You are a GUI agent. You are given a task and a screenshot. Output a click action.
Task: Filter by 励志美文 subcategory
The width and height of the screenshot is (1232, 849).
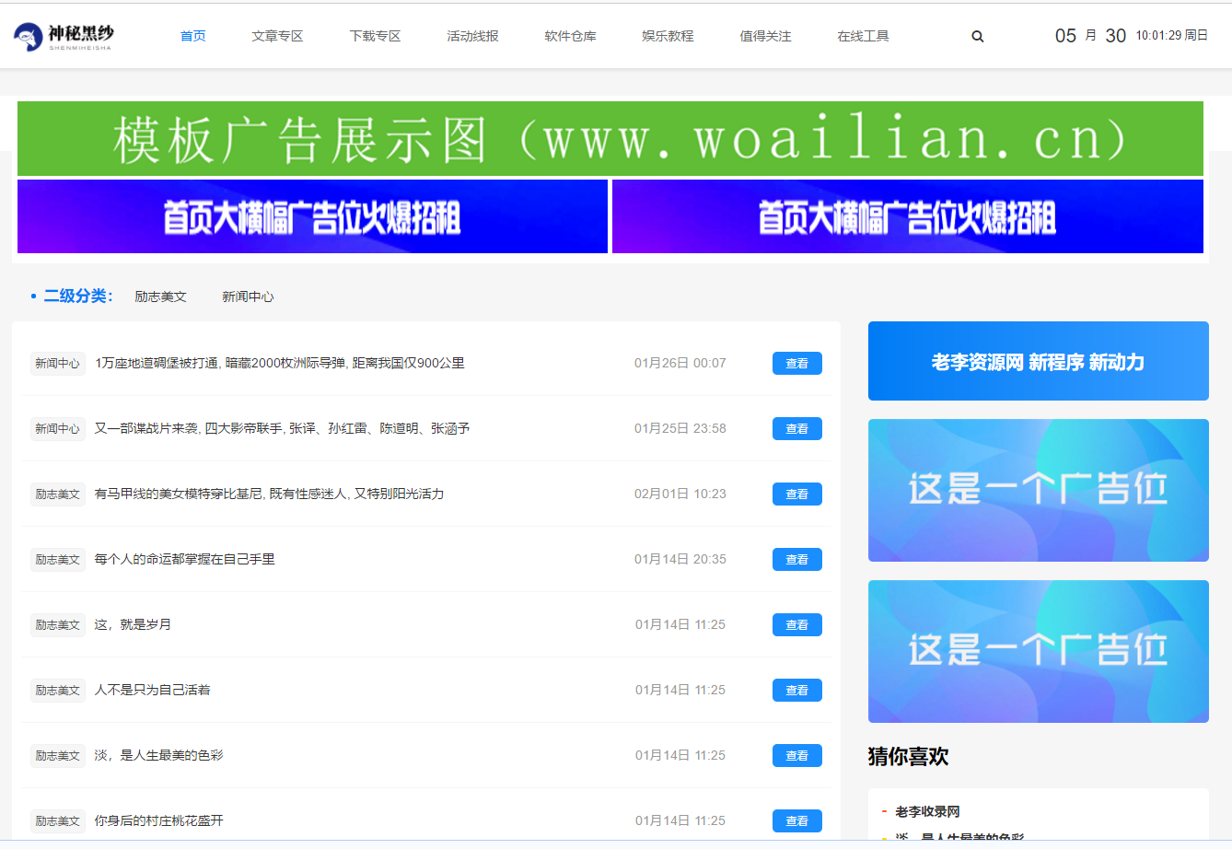[x=160, y=297]
